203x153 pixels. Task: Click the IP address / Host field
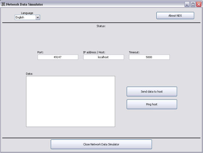click(104, 57)
